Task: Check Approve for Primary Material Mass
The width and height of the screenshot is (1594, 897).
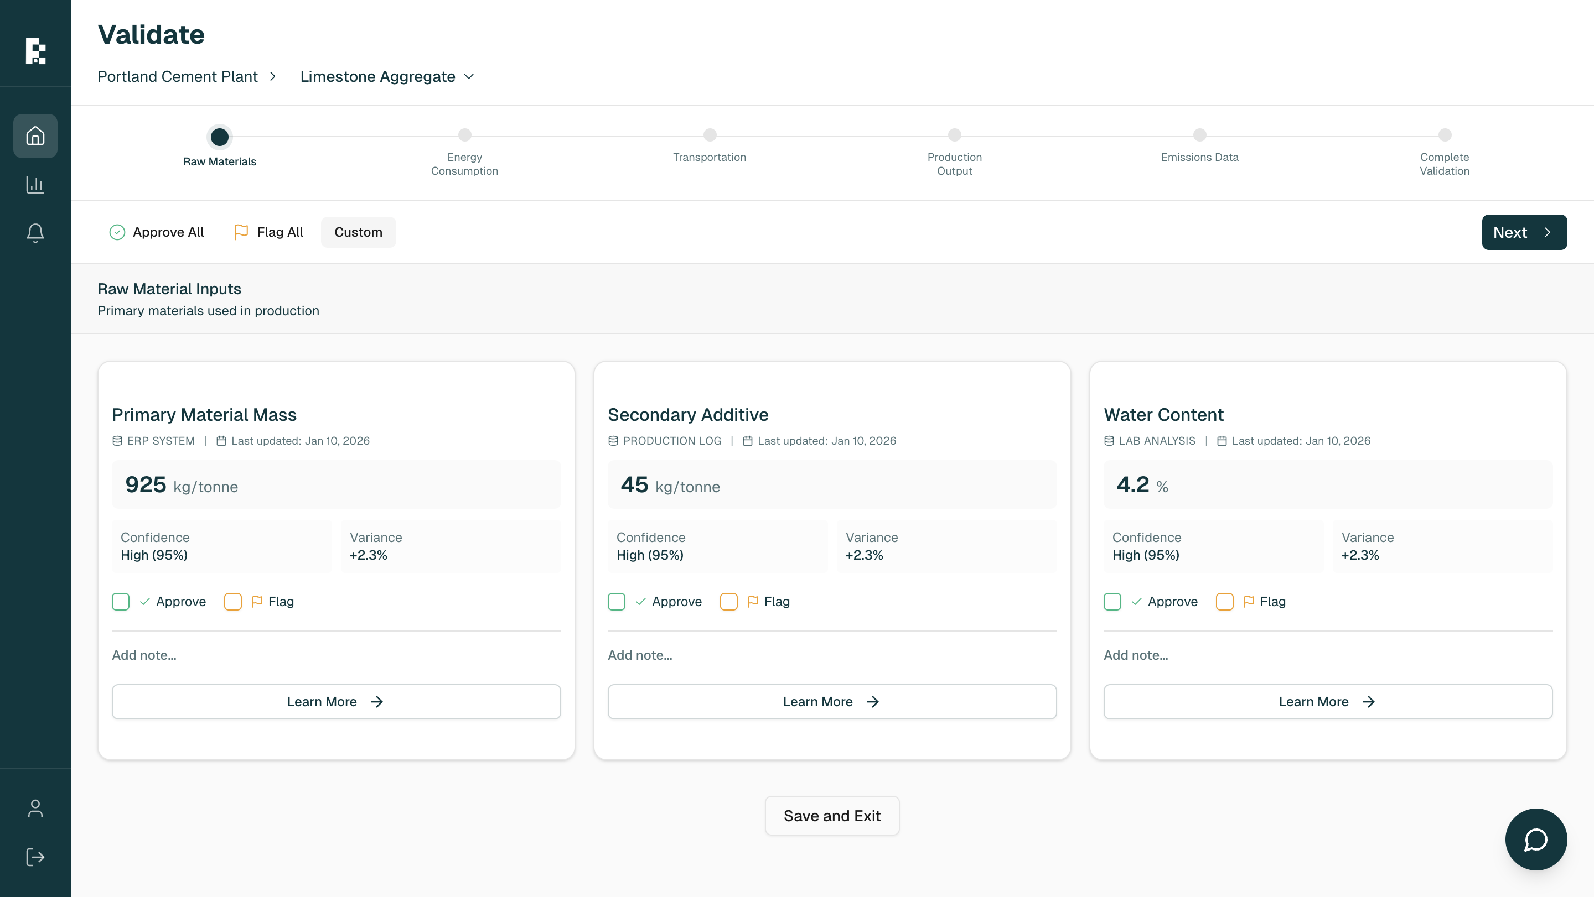Action: click(x=121, y=602)
